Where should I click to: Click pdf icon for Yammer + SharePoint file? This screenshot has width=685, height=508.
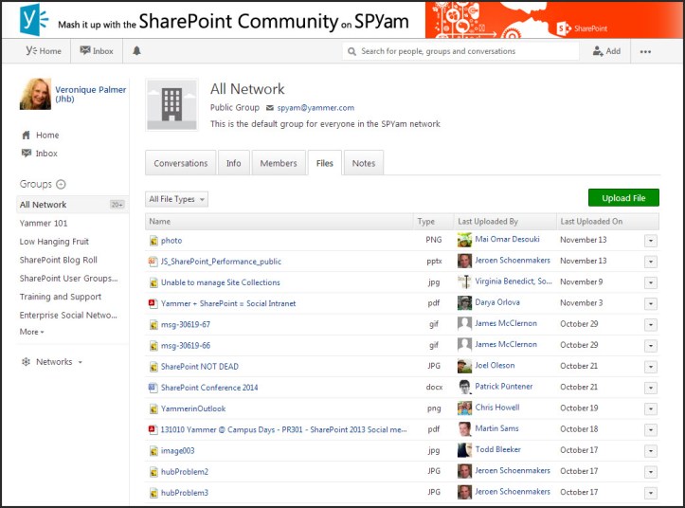pyautogui.click(x=153, y=303)
